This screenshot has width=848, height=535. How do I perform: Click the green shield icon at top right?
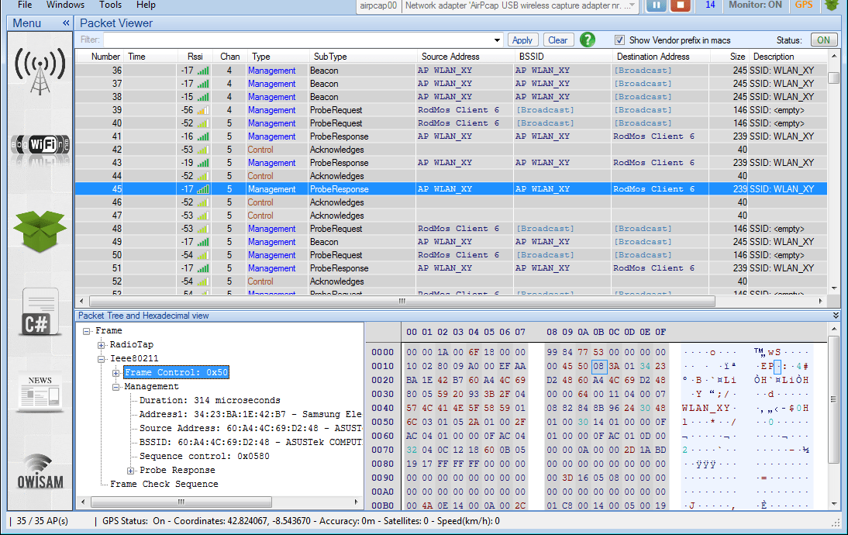click(832, 5)
